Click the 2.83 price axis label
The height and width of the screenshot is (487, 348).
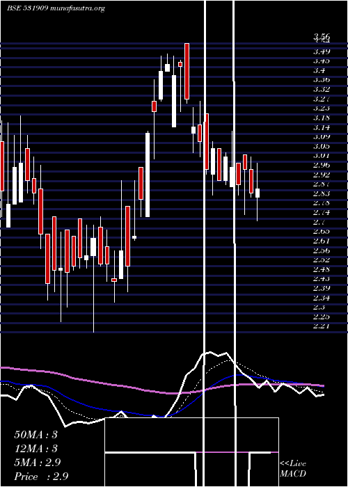point(322,193)
